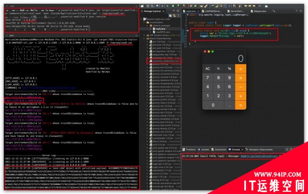Maximize the Package Explorer view
The width and height of the screenshot is (308, 194).
178,11
